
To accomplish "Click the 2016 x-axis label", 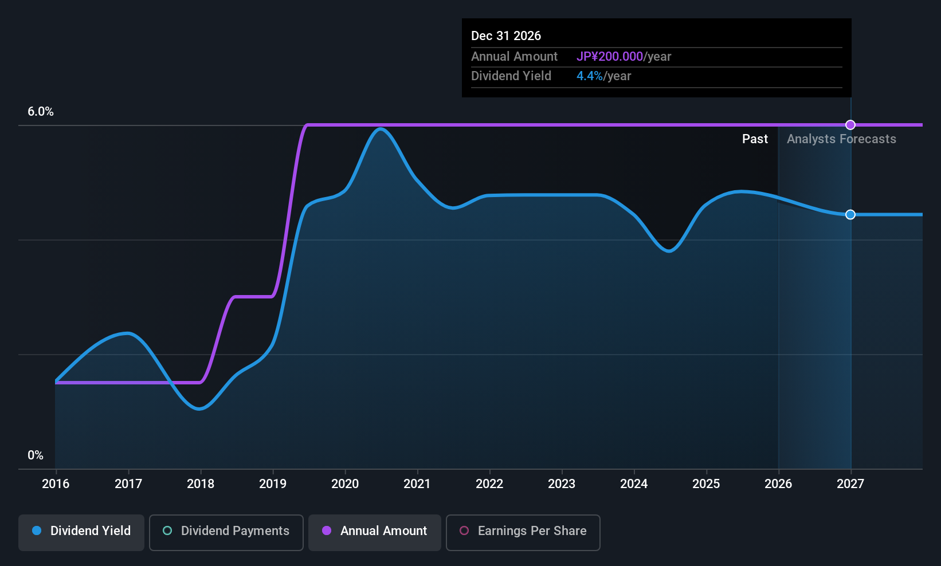I will click(56, 484).
